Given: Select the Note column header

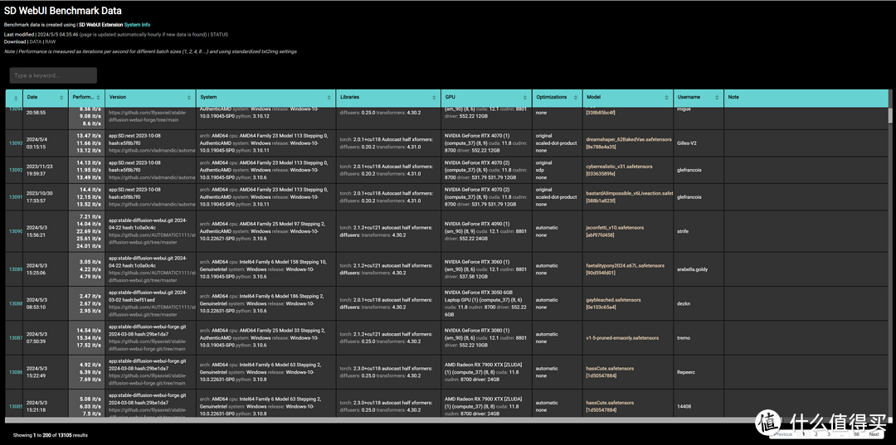Looking at the screenshot, I should (806, 98).
